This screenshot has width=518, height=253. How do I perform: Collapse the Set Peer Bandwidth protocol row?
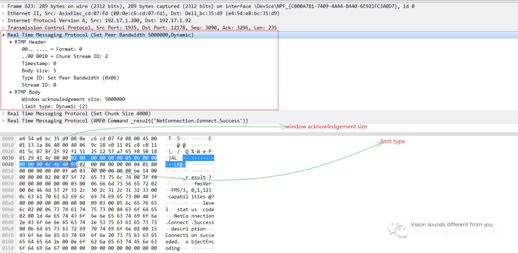coord(4,35)
